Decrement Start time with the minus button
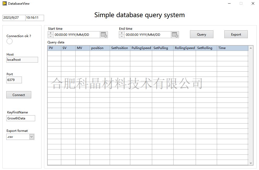The width and height of the screenshot is (259, 170). [51, 36]
